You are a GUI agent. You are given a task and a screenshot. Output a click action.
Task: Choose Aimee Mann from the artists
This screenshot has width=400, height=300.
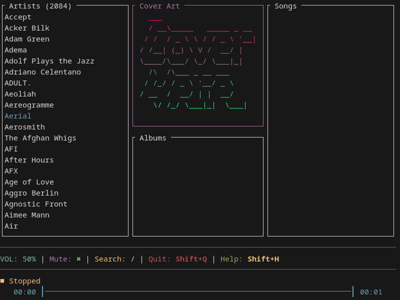(x=27, y=215)
